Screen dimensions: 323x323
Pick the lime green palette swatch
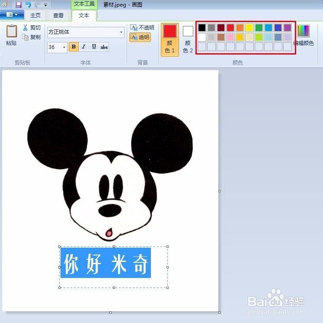click(x=259, y=37)
